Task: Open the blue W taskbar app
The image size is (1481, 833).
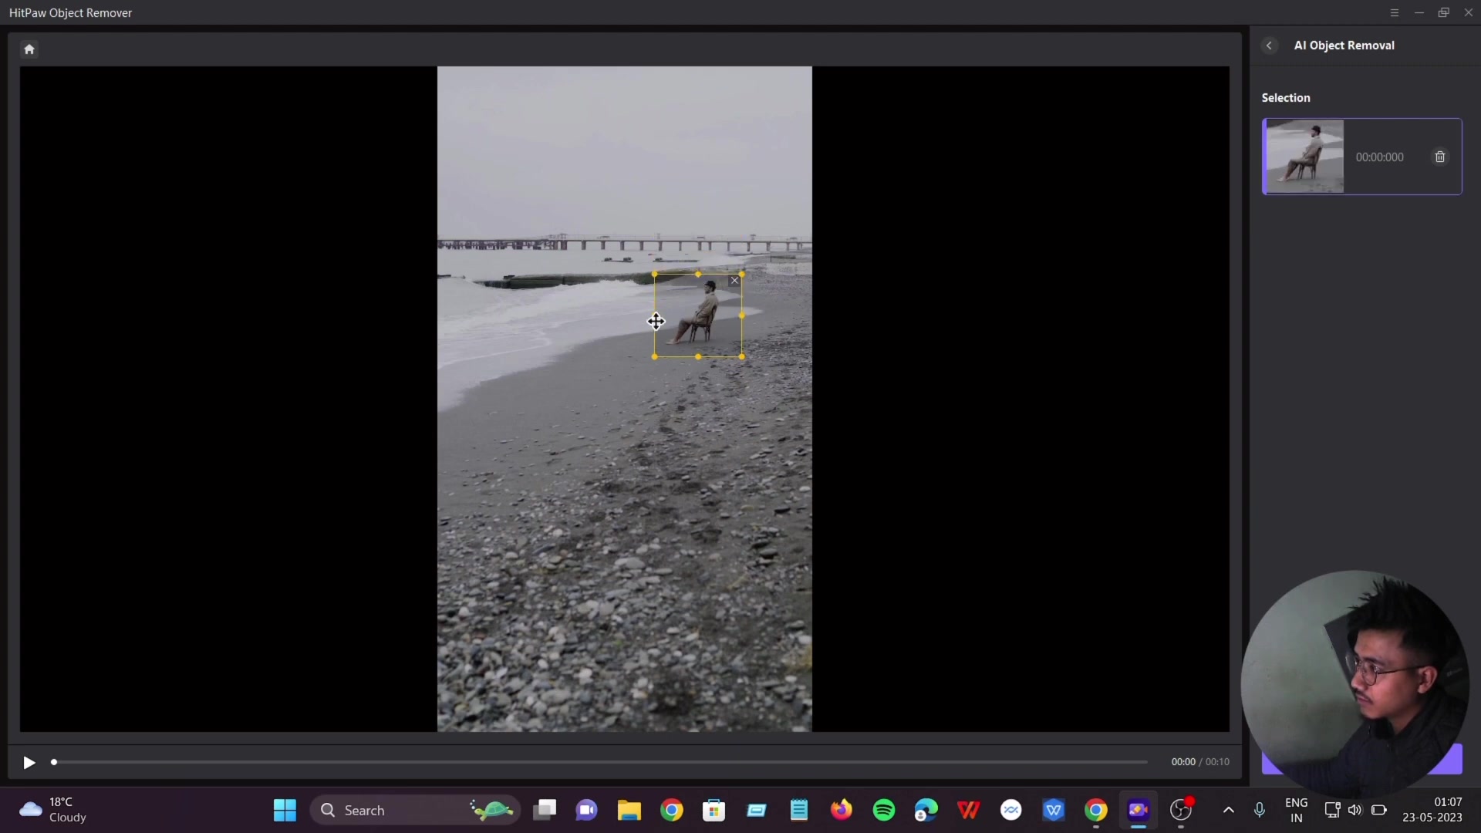Action: [1054, 810]
